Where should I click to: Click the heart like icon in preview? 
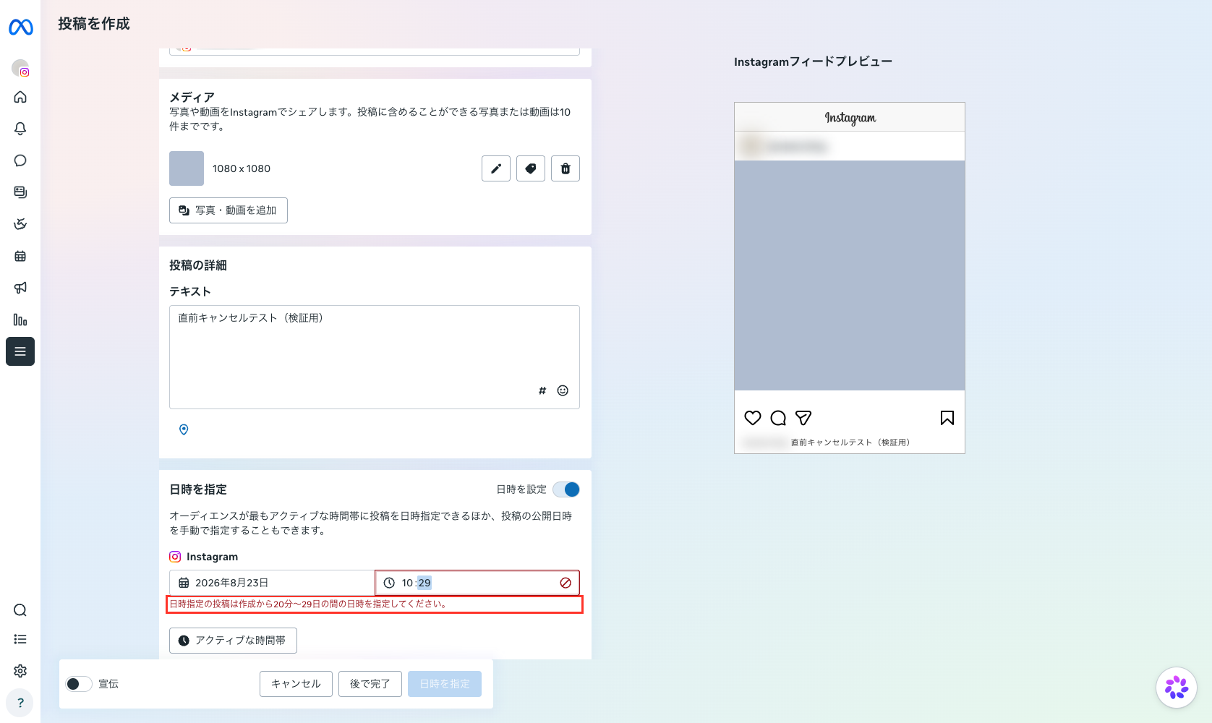pos(753,418)
